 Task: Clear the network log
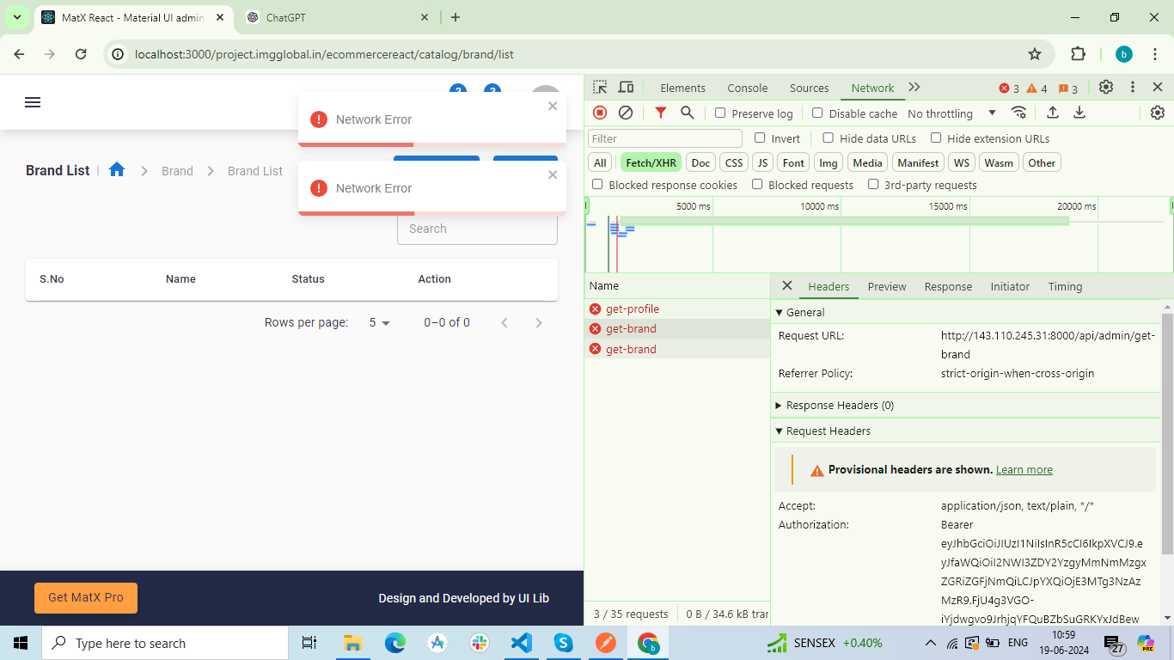pyautogui.click(x=626, y=113)
